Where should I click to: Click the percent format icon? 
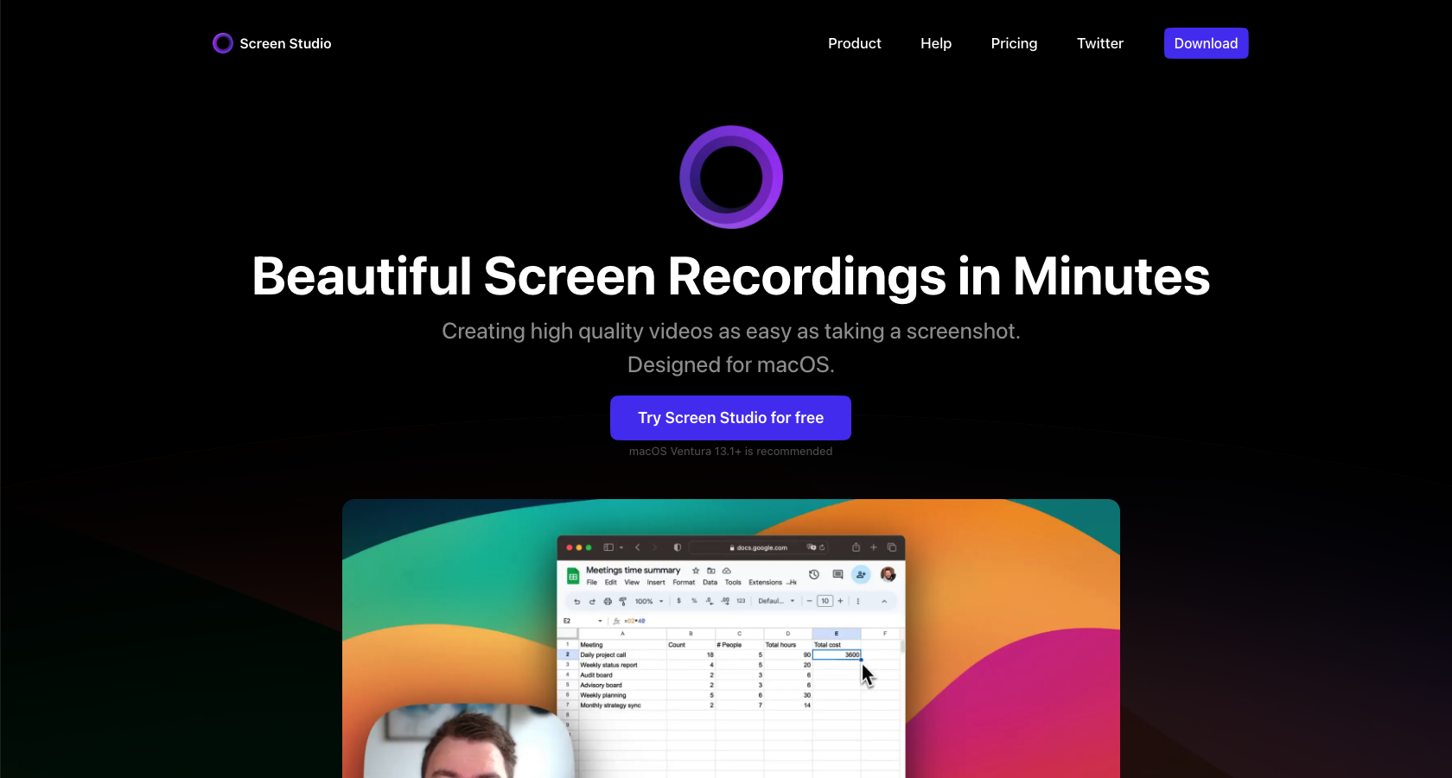coord(694,600)
